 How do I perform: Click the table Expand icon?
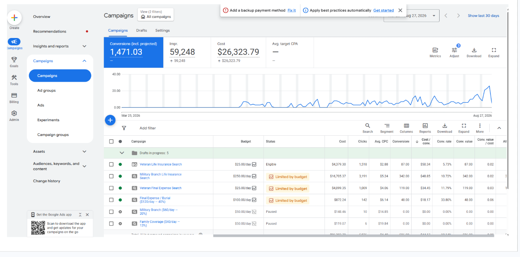point(464,126)
